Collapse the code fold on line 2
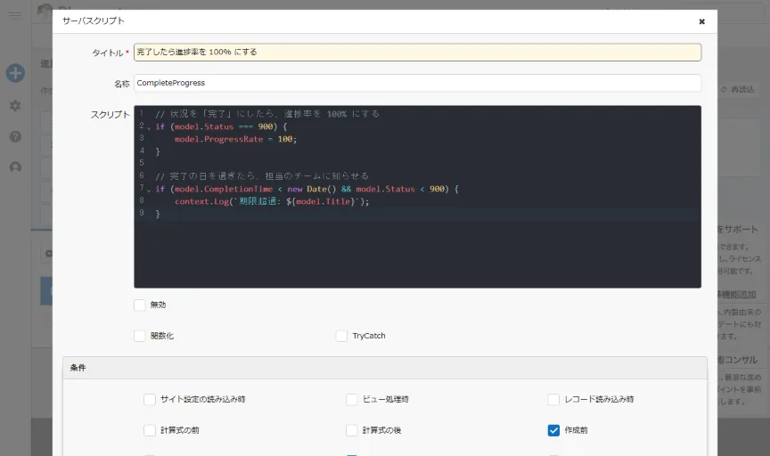Viewport: 770px width, 456px height. (149, 127)
